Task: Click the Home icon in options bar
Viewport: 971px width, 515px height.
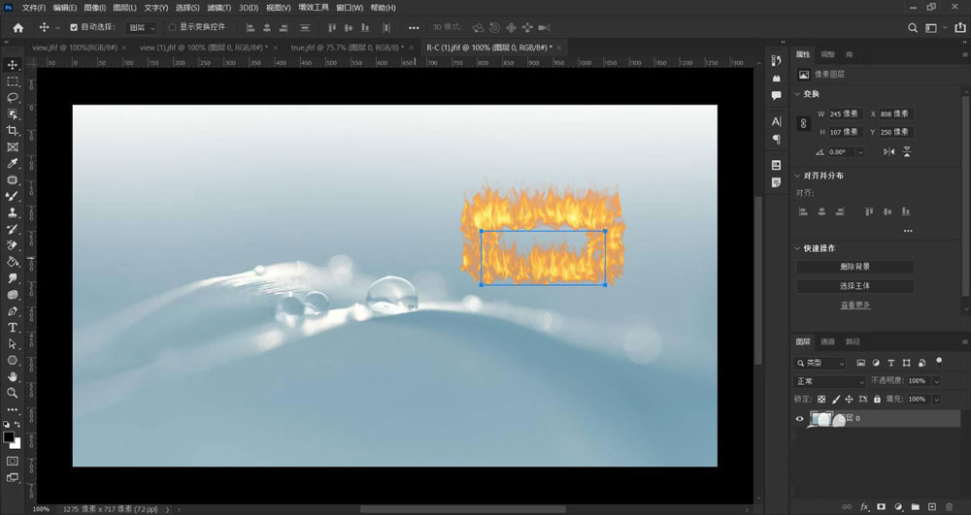Action: coord(17,28)
